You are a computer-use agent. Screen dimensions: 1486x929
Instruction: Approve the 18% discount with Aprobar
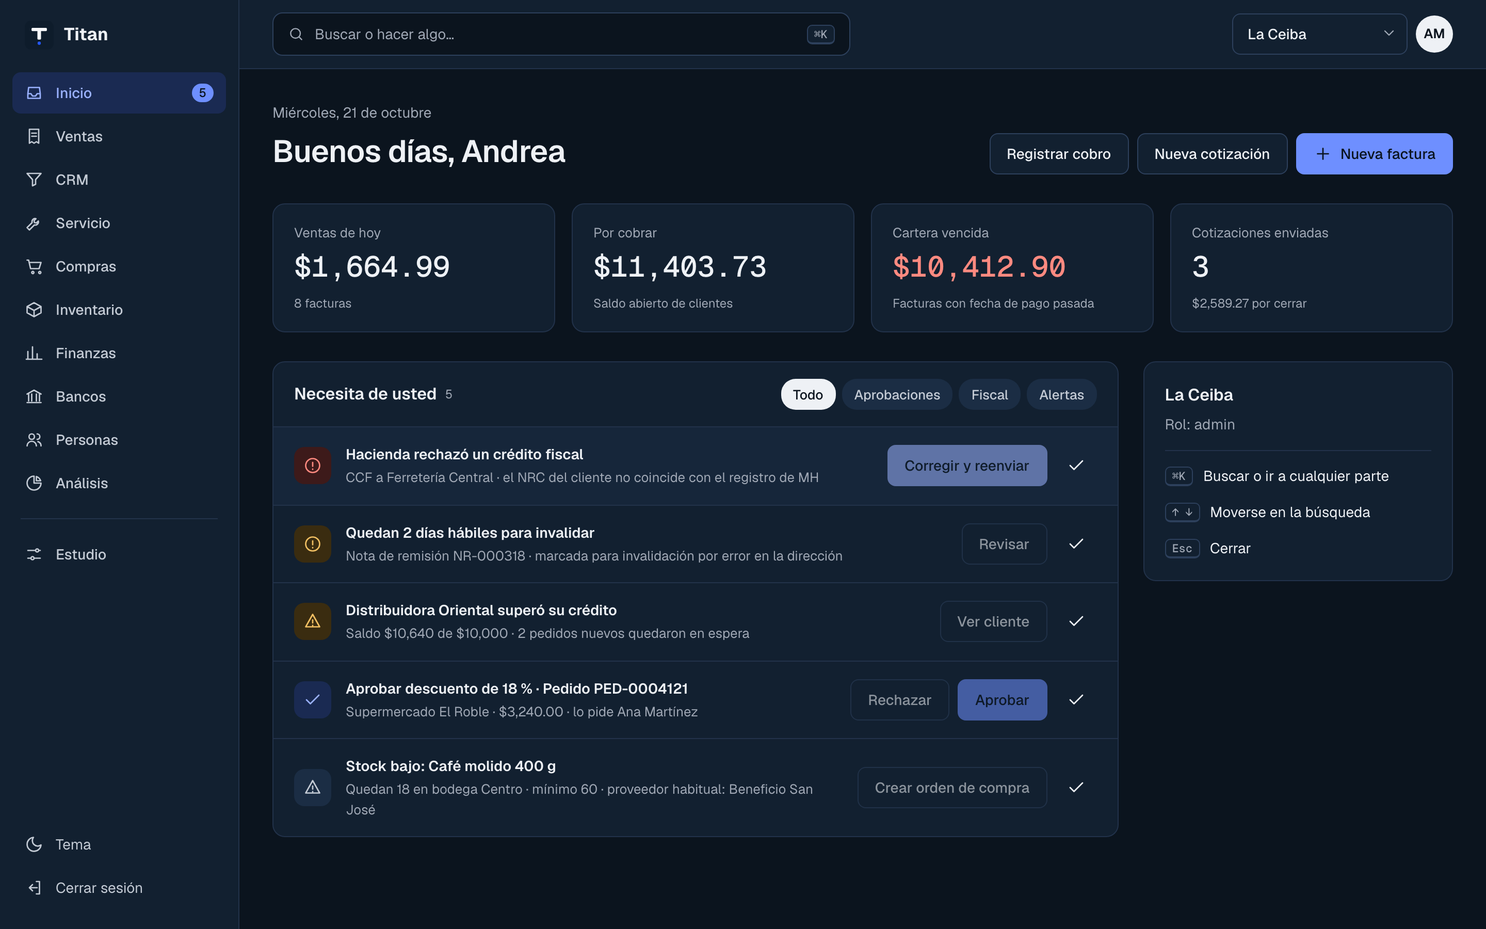click(x=1002, y=700)
